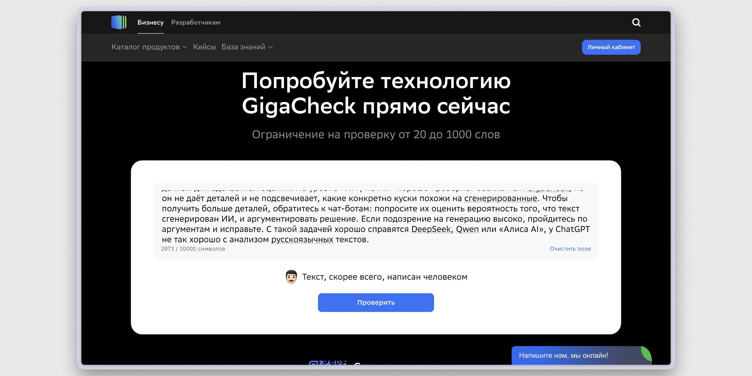Click the search magnifier in the header
Viewport: 752px width, 376px height.
tap(637, 22)
